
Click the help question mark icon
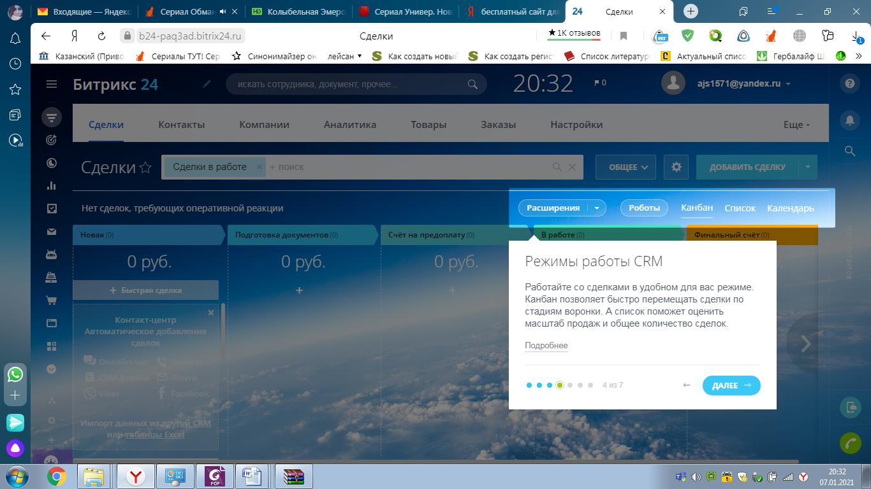coord(849,83)
